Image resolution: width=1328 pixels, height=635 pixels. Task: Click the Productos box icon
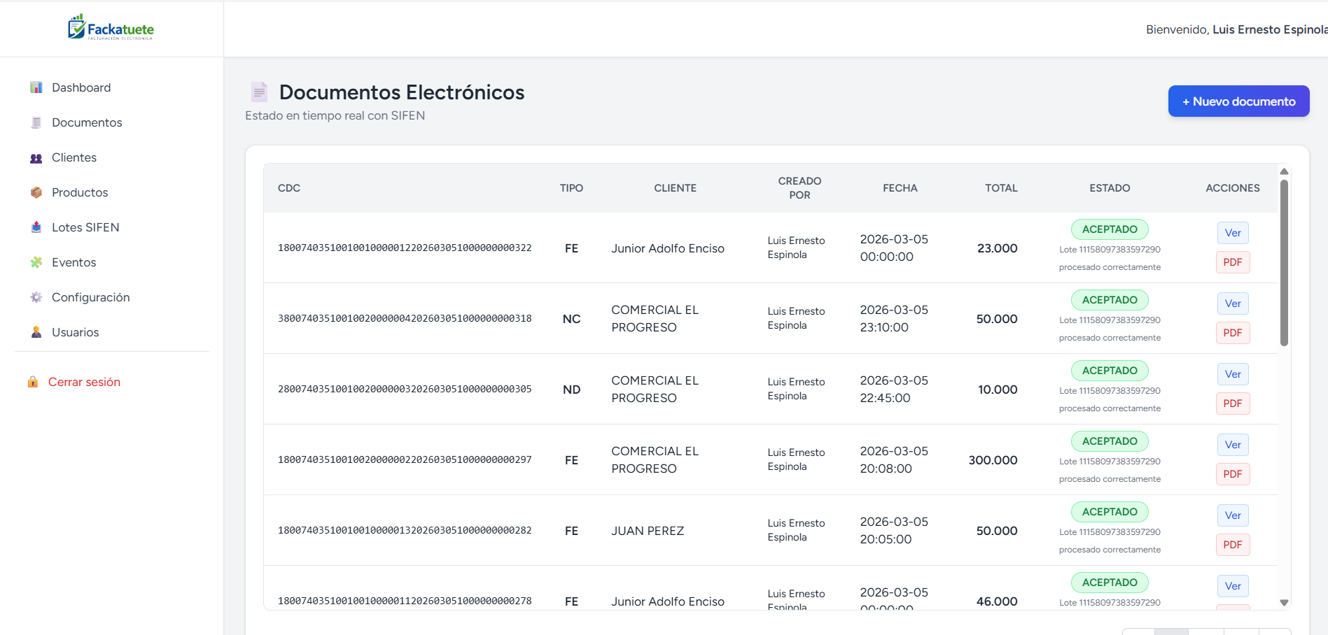point(36,192)
